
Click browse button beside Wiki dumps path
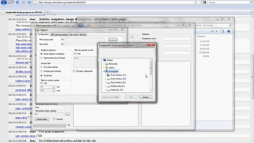[113, 40]
